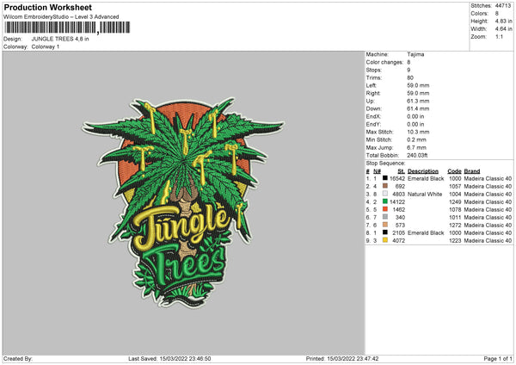Click the design name 'JUNGLE TREES 4,8 in'
The height and width of the screenshot is (365, 516).
pos(60,39)
